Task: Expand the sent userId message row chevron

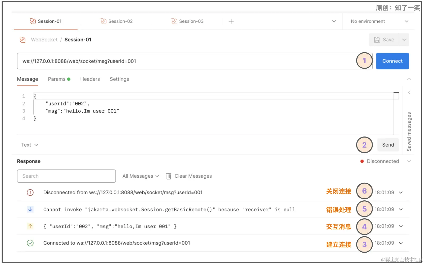Action: tap(401, 226)
